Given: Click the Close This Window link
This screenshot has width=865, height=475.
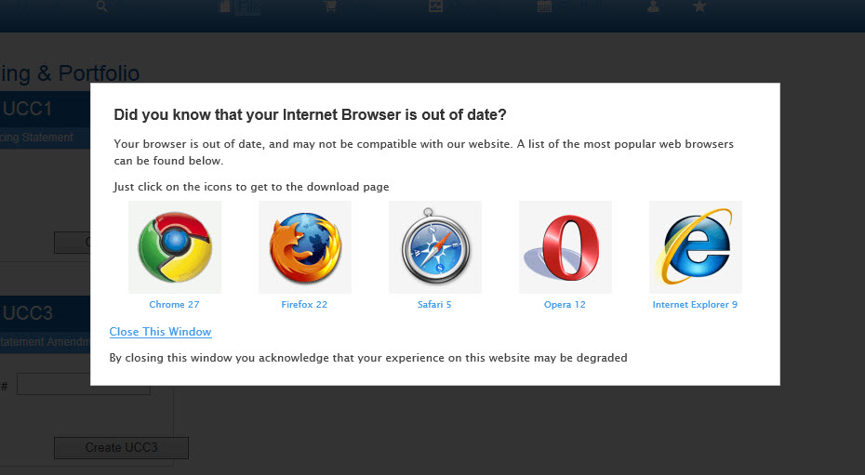Looking at the screenshot, I should (161, 332).
